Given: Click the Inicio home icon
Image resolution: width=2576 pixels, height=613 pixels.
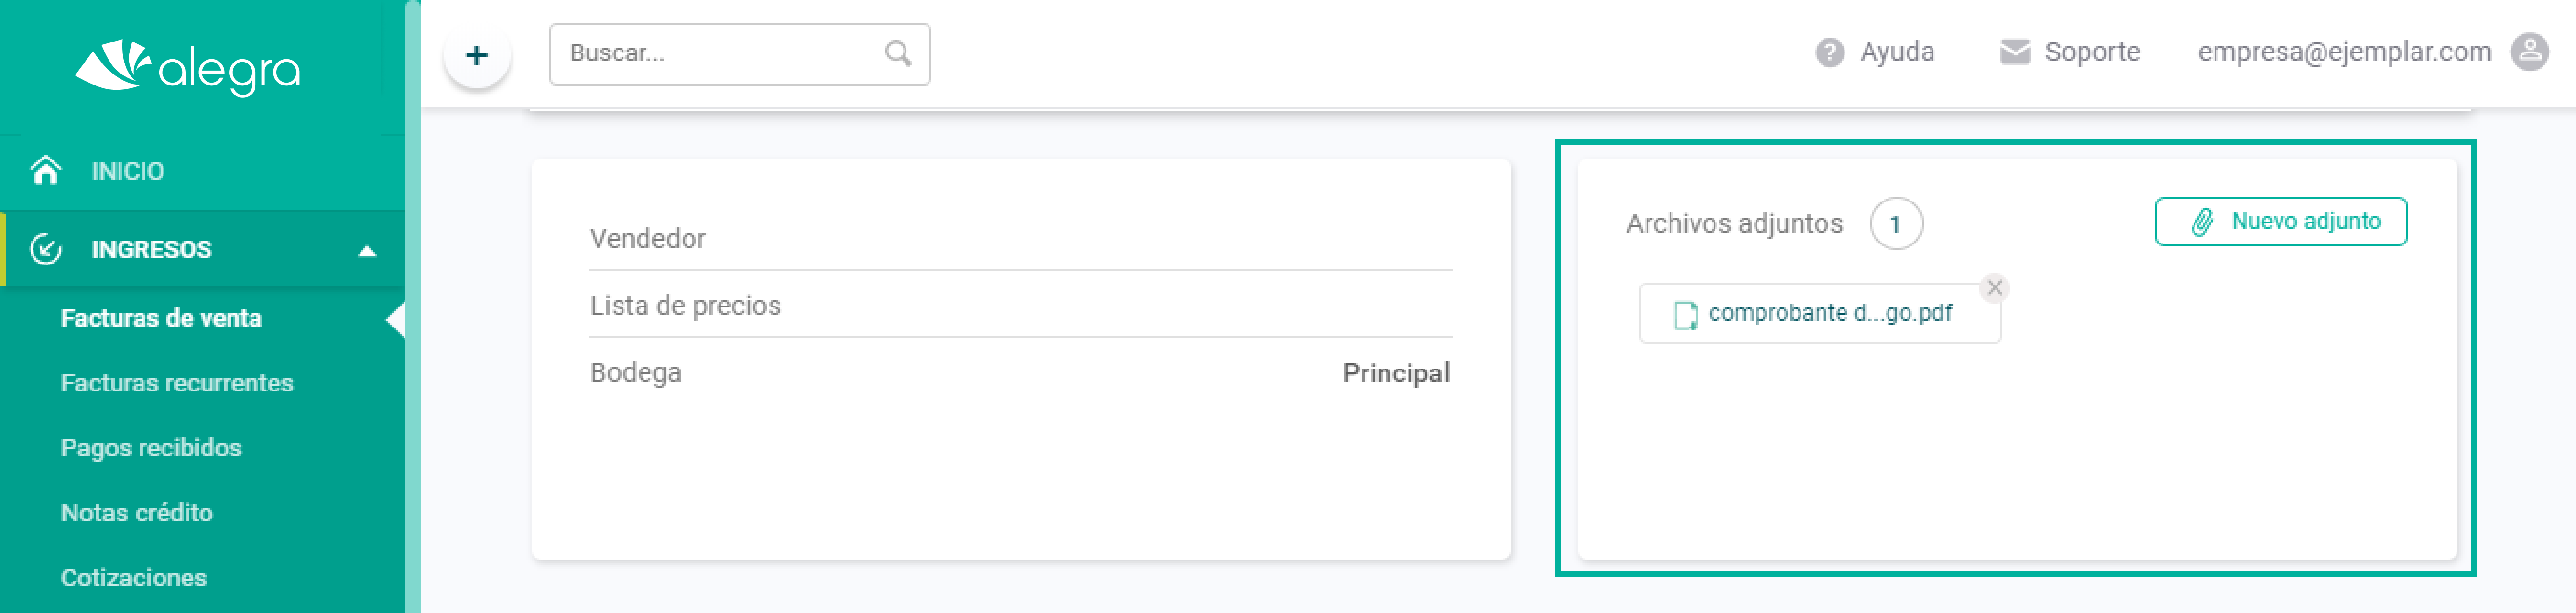Looking at the screenshot, I should point(46,171).
